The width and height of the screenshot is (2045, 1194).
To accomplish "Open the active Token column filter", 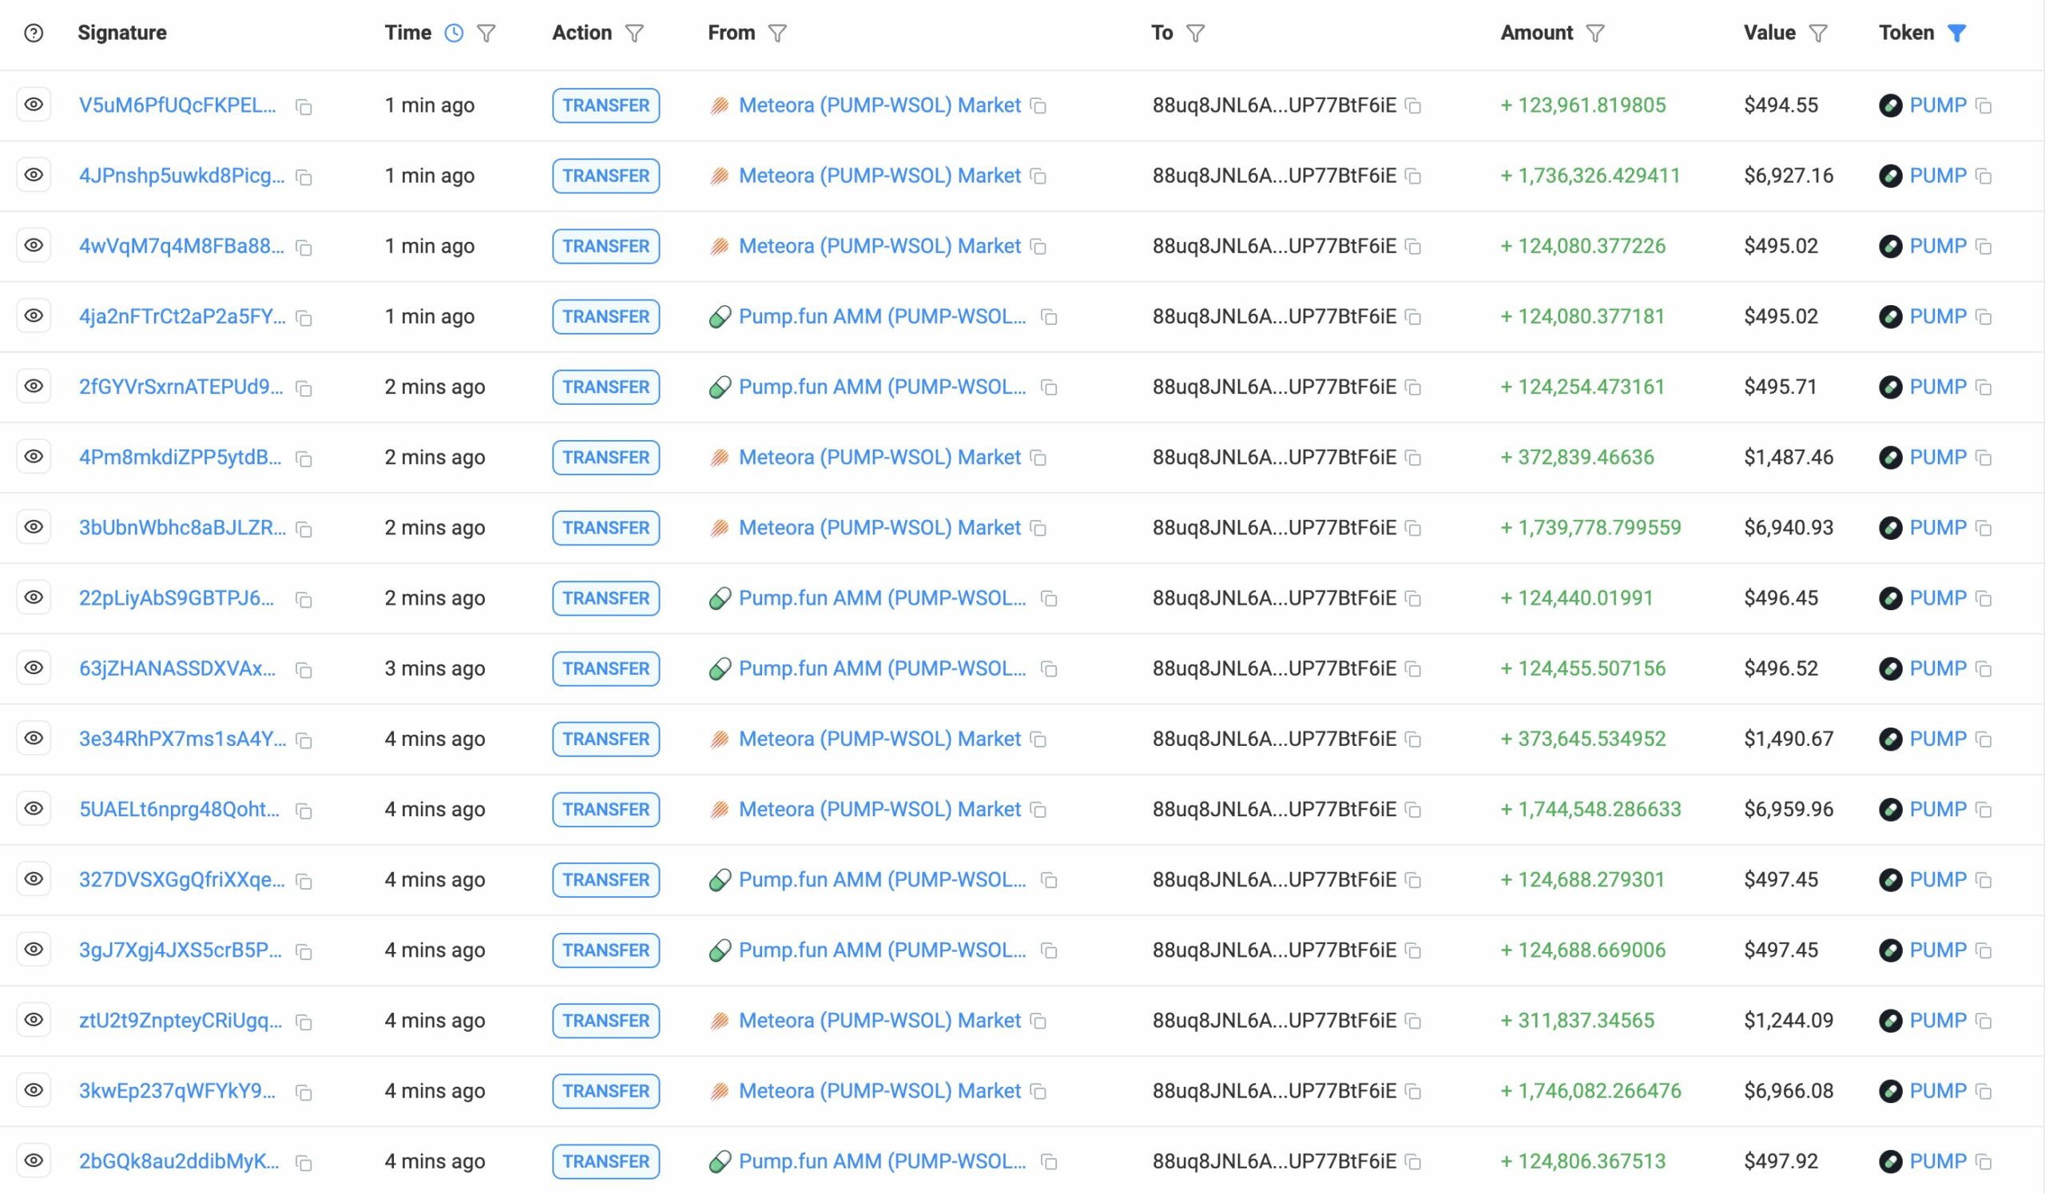I will click(1956, 34).
